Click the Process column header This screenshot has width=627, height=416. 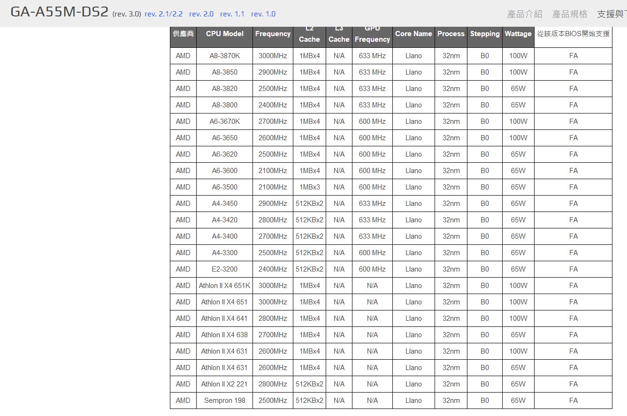(451, 34)
